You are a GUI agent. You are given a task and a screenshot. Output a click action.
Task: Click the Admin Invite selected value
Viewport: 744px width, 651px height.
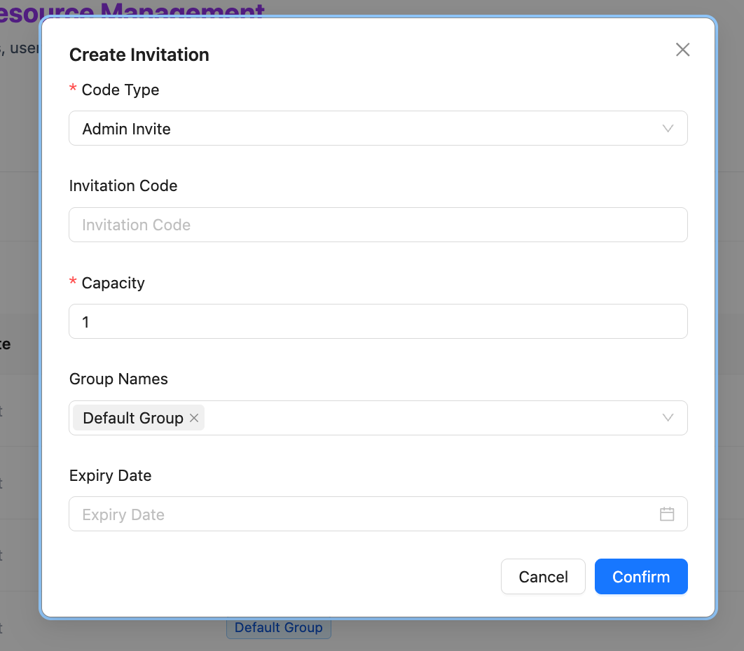coord(127,129)
